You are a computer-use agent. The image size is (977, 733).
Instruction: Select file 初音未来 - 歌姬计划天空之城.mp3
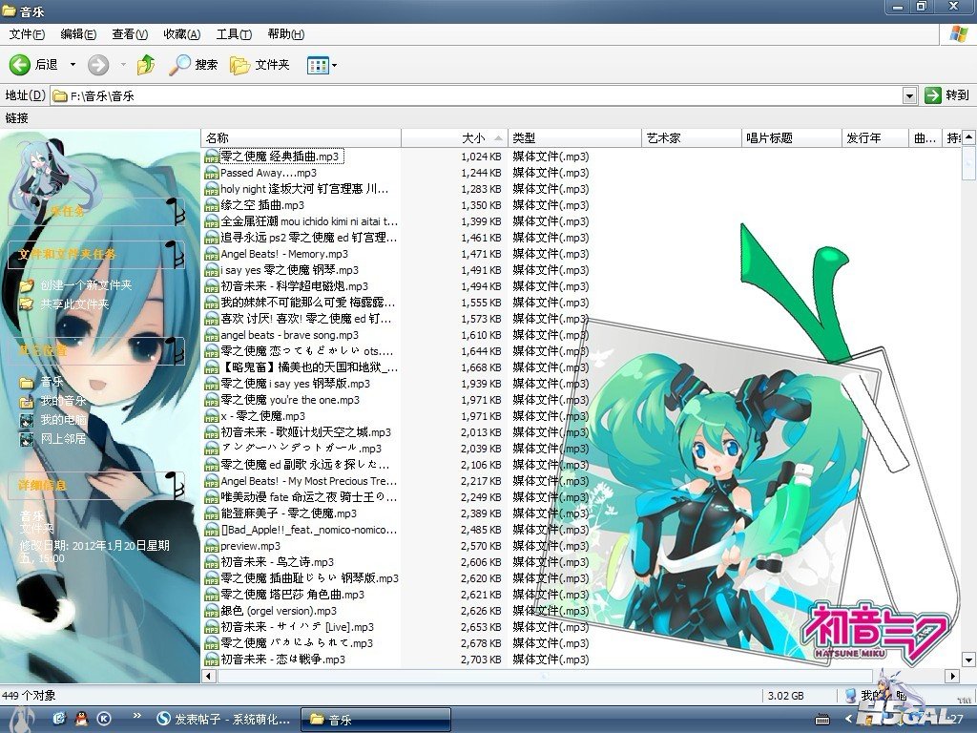306,432
